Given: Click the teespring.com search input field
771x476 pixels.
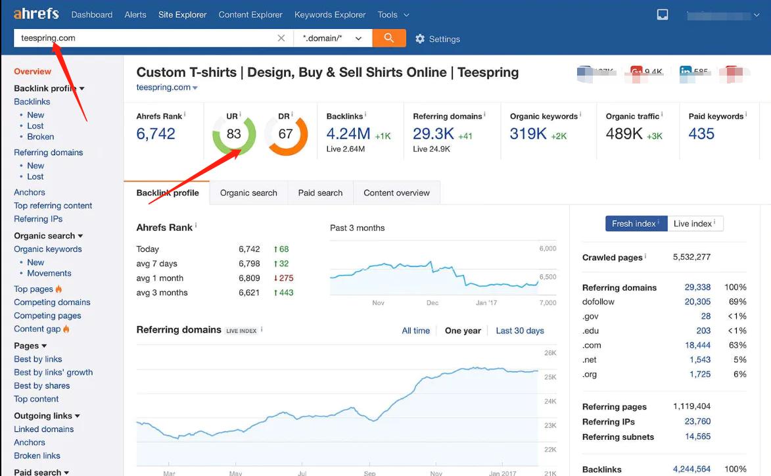Looking at the screenshot, I should click(145, 38).
